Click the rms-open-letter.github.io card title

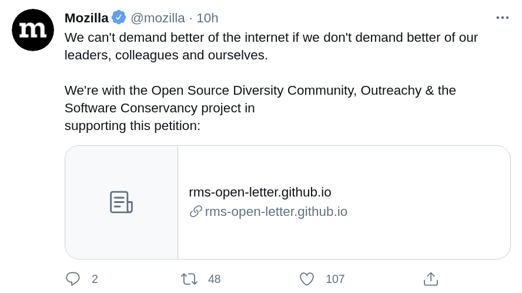click(x=260, y=192)
